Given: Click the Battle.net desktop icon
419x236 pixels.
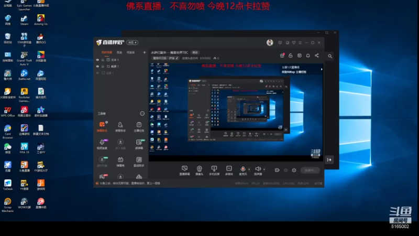Looking at the screenshot, I should pos(24,76).
